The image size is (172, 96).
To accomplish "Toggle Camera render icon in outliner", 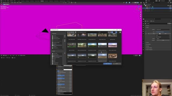I will 171,7.
